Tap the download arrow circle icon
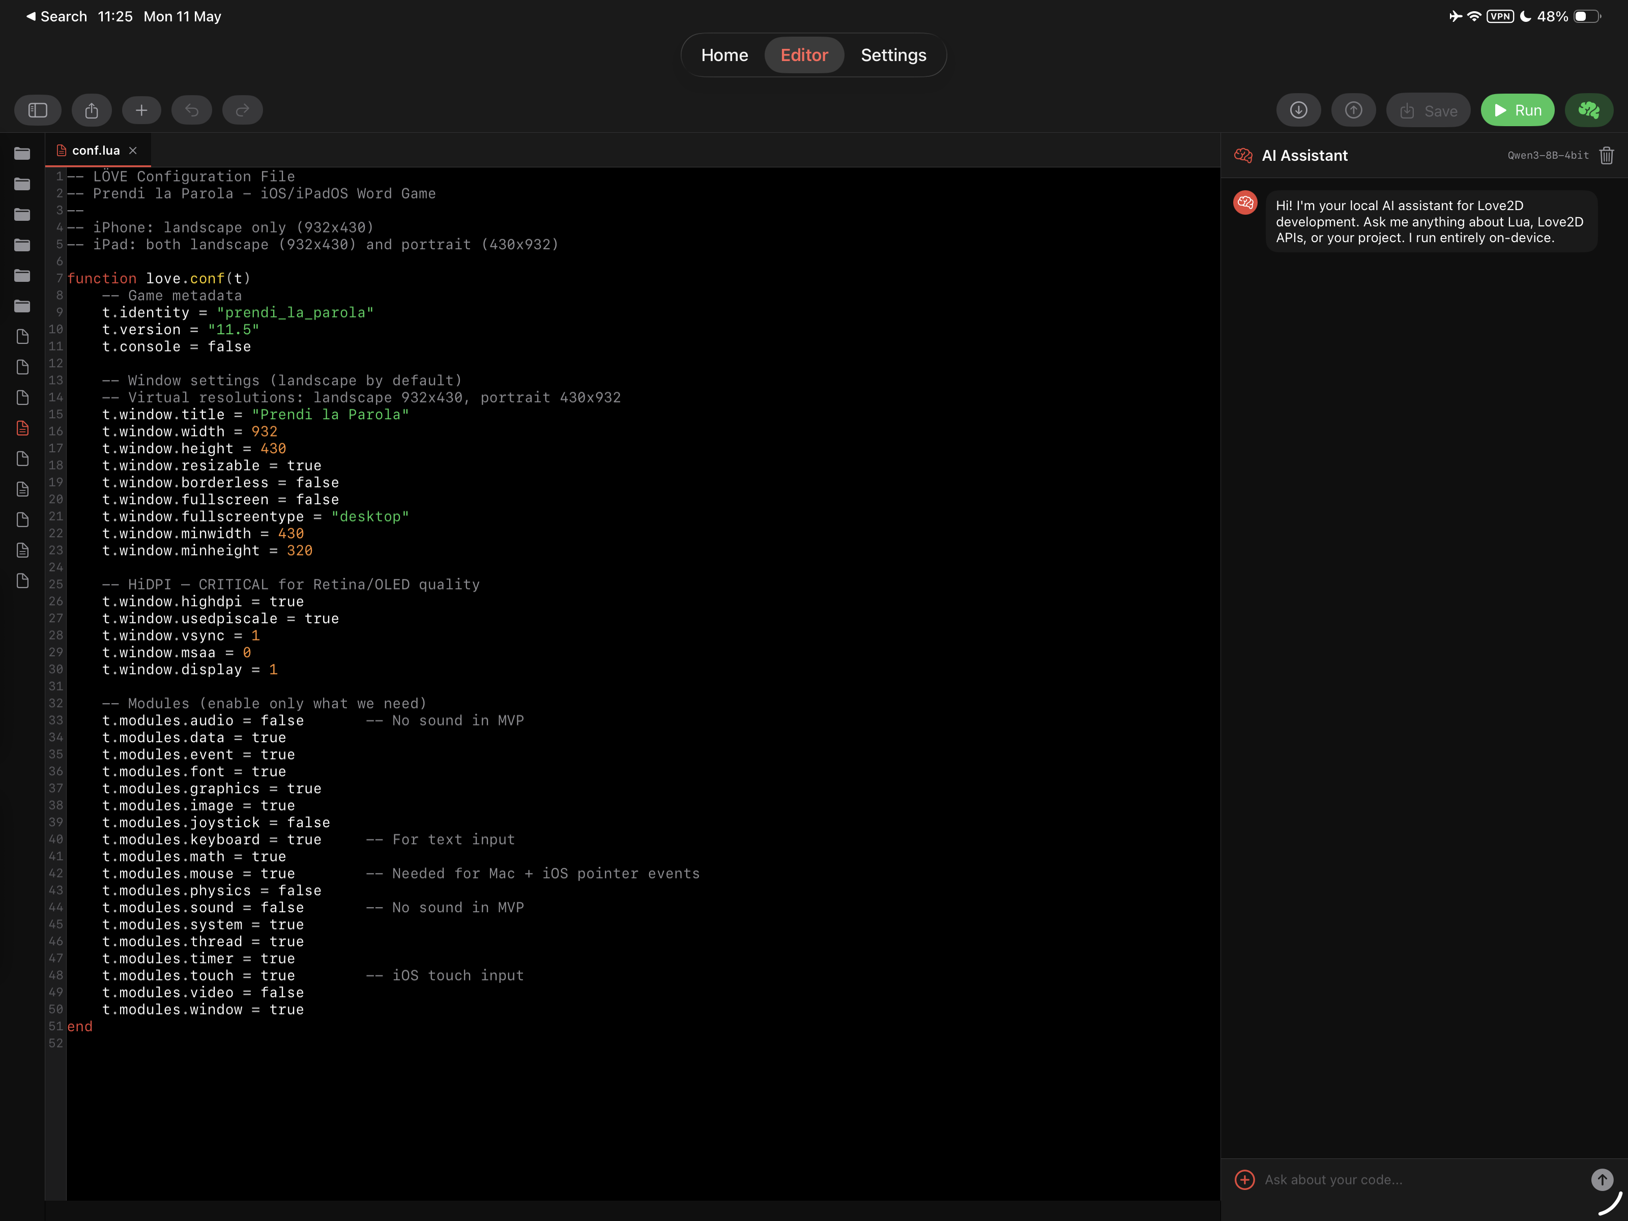 1298,110
